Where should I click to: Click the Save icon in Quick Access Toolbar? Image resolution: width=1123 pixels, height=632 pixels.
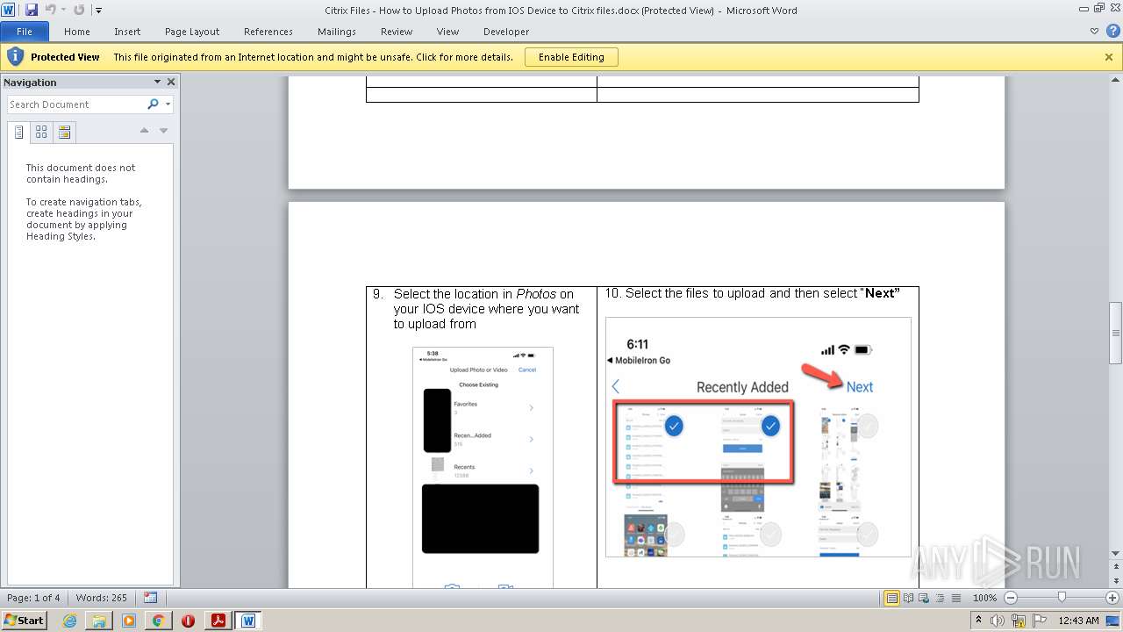(32, 10)
